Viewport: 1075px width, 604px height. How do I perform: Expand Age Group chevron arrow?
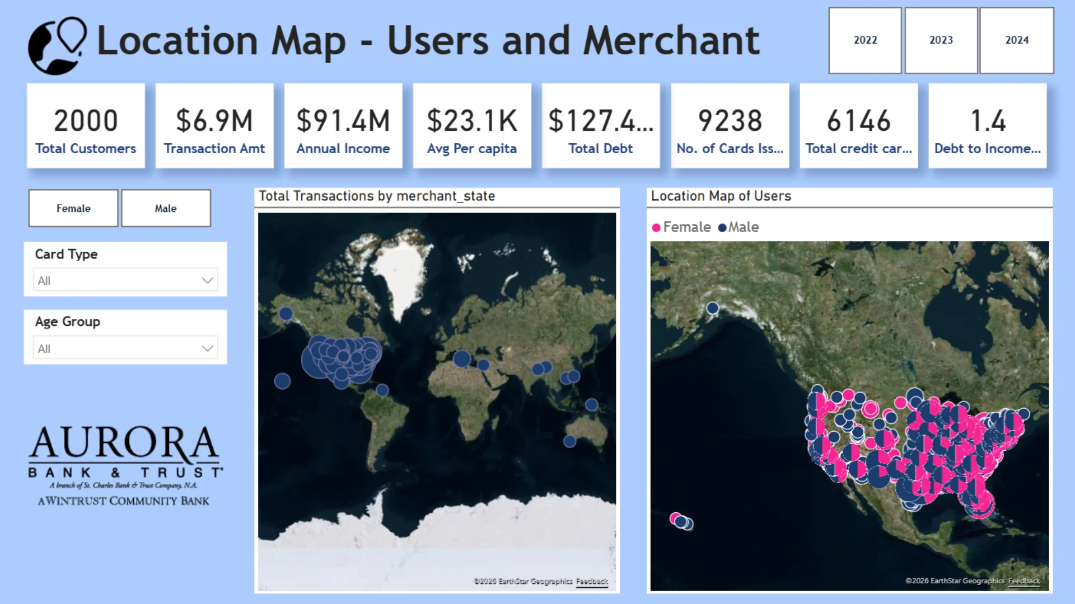(x=208, y=348)
